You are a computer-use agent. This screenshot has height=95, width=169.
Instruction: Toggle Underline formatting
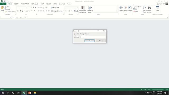(22, 11)
